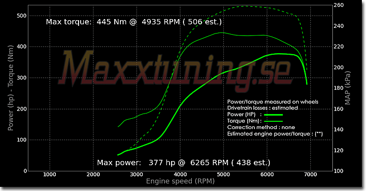Click the 220 tick on the MAP axis
The width and height of the screenshot is (366, 191).
[x=339, y=46]
